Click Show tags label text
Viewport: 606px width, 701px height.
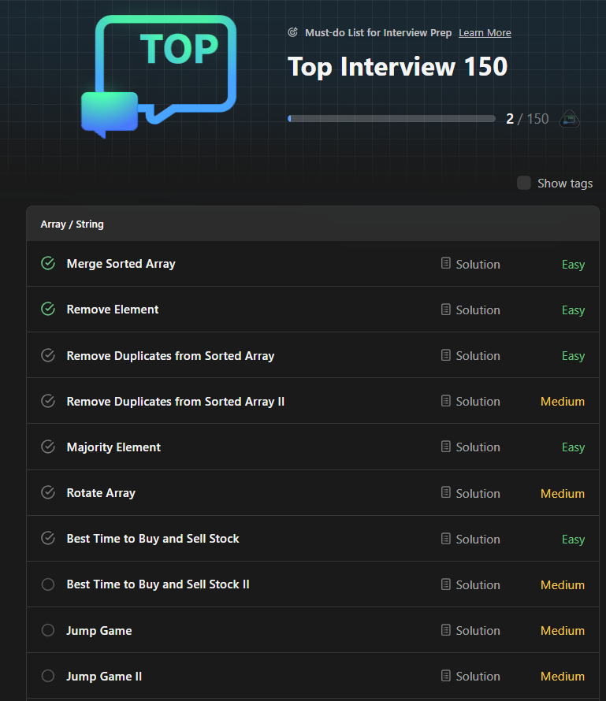pyautogui.click(x=565, y=184)
